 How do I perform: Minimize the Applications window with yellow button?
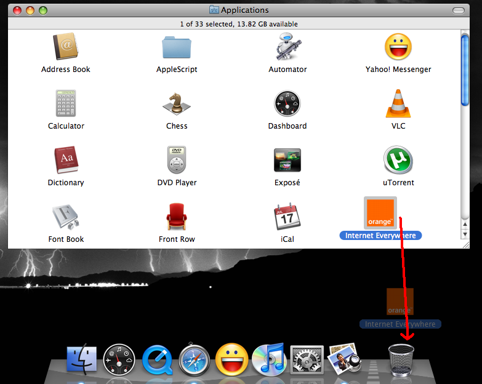[x=30, y=10]
